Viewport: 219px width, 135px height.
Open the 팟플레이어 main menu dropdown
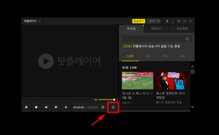[32, 21]
